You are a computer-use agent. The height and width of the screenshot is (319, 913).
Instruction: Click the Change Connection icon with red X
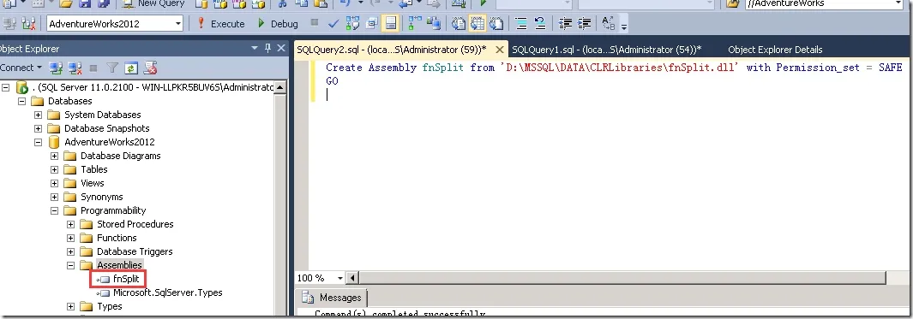click(28, 24)
